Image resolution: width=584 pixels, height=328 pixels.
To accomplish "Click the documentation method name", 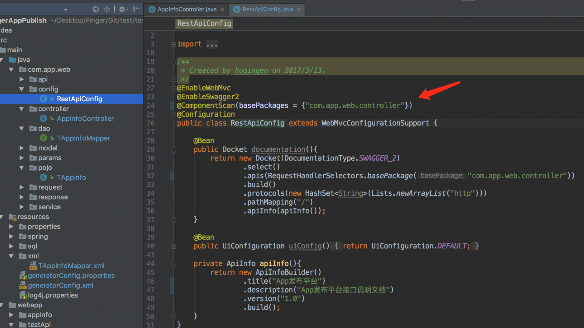I will point(278,150).
